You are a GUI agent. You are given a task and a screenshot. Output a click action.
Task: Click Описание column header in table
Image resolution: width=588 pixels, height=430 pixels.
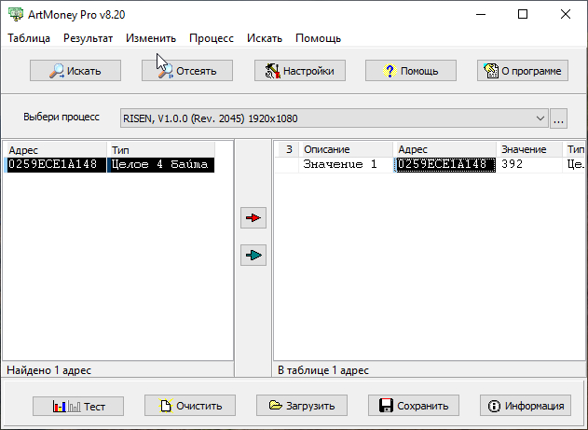coord(346,149)
